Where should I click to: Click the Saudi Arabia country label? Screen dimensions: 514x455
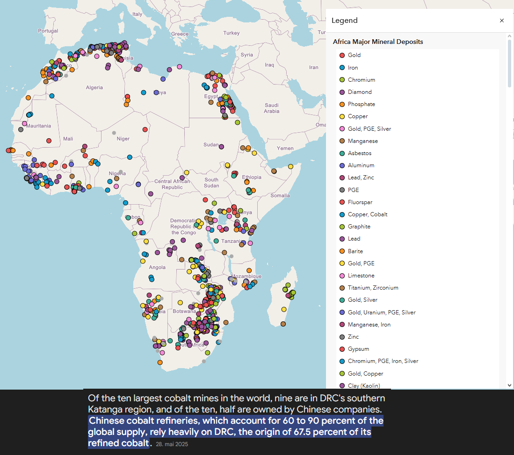[272, 108]
